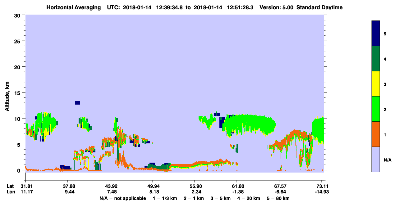Click the lavender N/A colorbar segment
This screenshot has height=207, width=404.
(376, 159)
